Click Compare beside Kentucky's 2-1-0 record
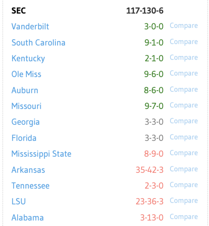Image resolution: width=209 pixels, height=226 pixels. point(184,58)
